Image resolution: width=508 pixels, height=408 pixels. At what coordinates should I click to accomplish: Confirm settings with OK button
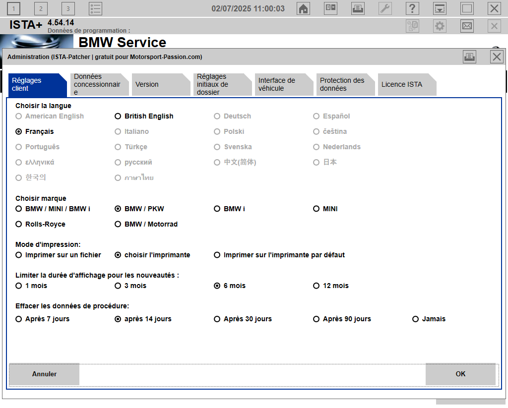tap(460, 374)
